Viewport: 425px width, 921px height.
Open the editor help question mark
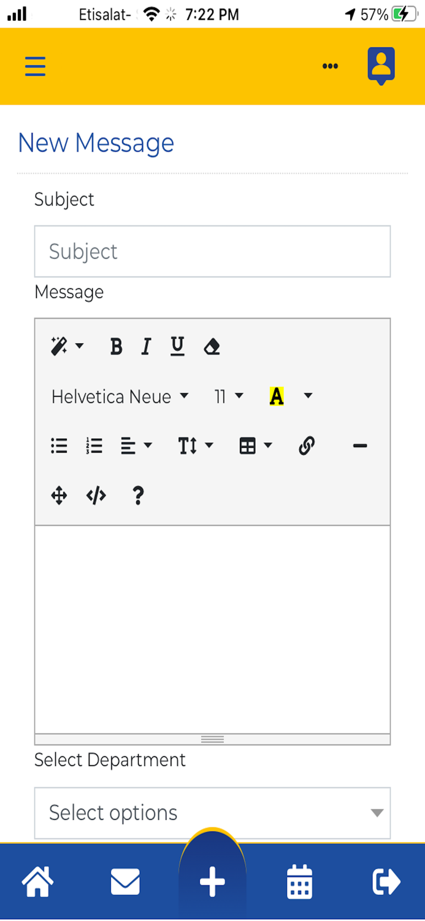click(x=138, y=495)
